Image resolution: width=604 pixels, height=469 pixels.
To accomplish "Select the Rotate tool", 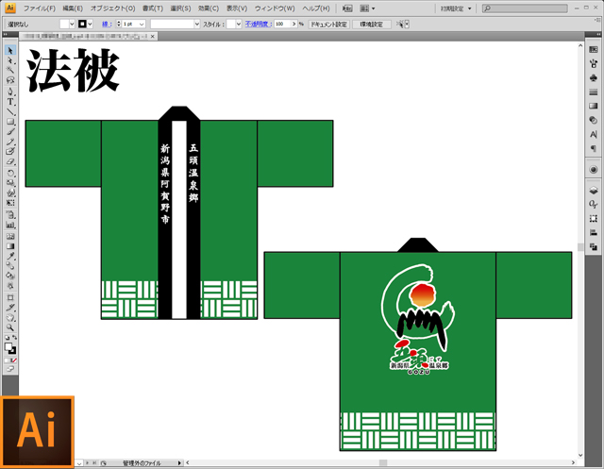I will (x=10, y=173).
